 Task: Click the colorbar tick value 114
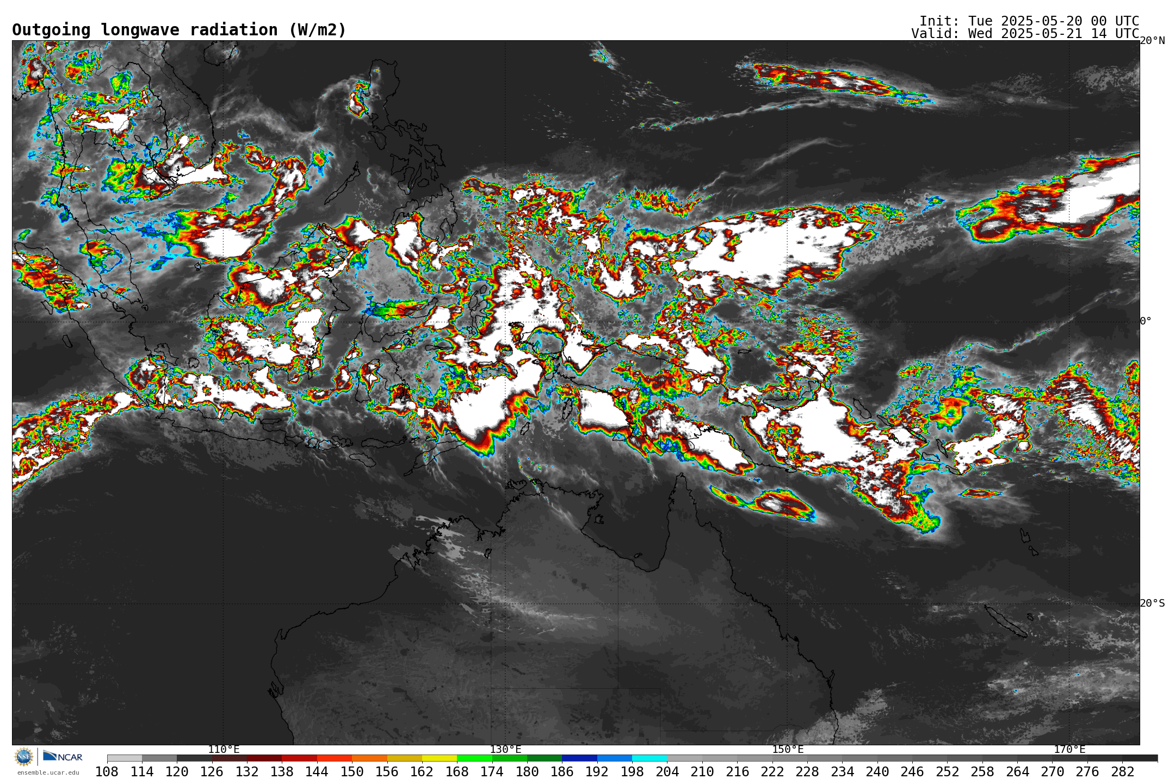pyautogui.click(x=142, y=771)
